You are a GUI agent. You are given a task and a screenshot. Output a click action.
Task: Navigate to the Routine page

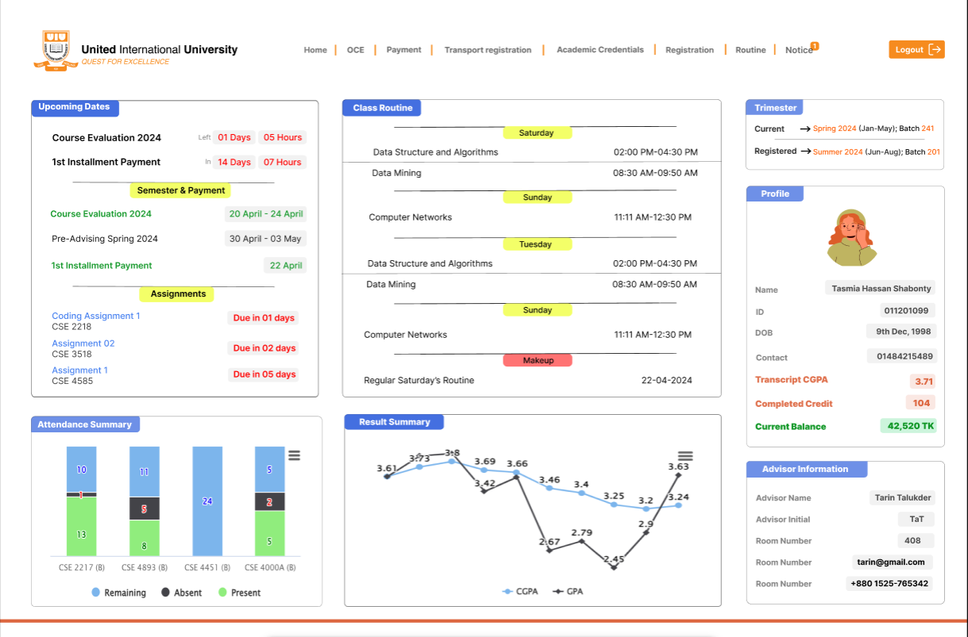point(750,50)
